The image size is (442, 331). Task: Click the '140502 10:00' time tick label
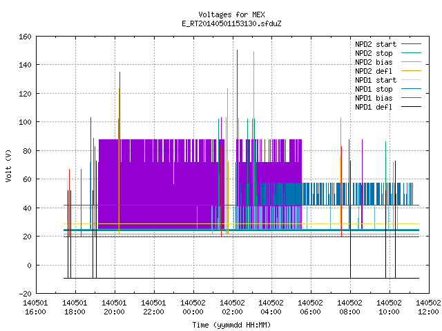click(x=389, y=308)
